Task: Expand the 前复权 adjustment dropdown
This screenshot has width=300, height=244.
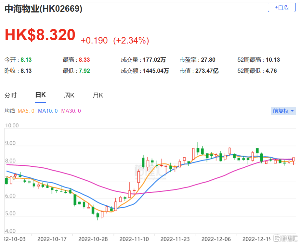Action: click(283, 111)
